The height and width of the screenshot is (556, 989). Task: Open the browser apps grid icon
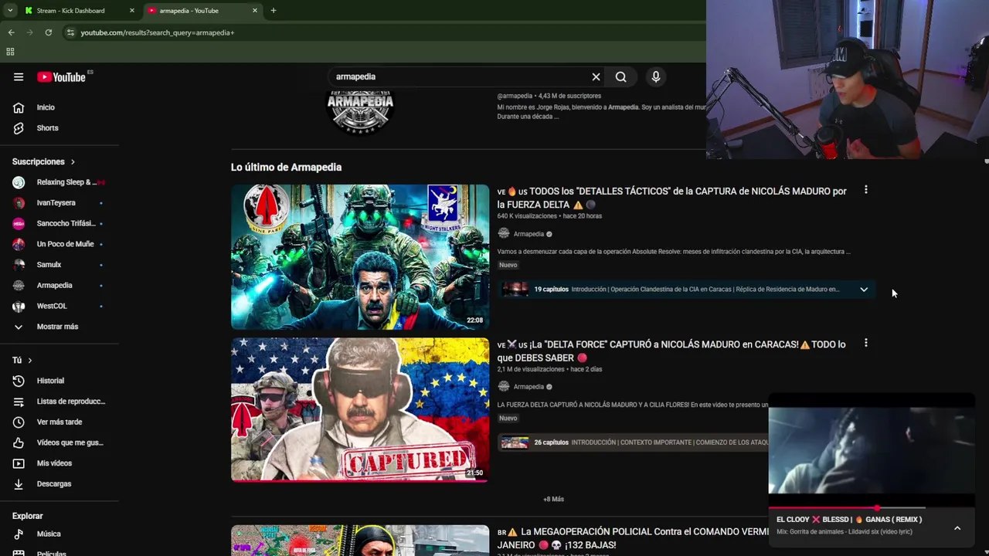click(x=10, y=52)
